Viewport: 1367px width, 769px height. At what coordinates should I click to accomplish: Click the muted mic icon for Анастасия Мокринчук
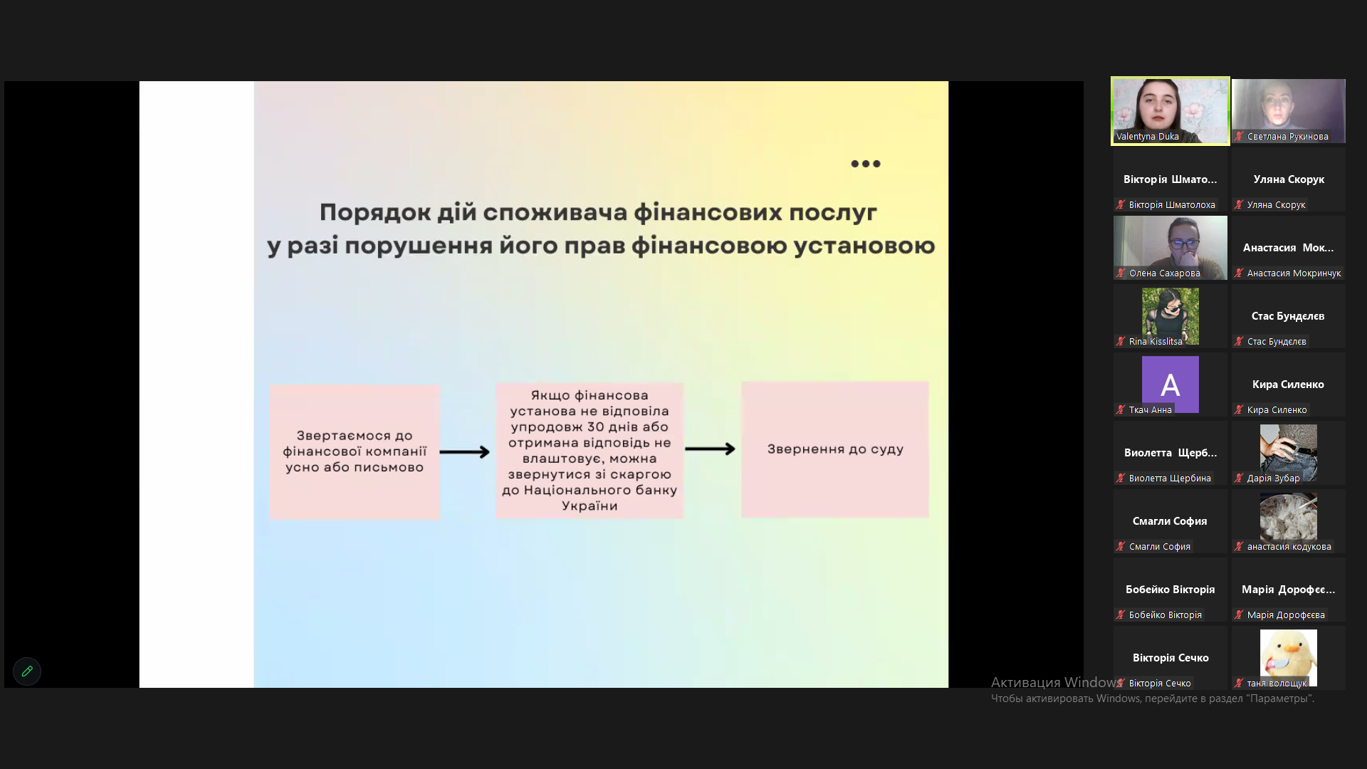(x=1240, y=273)
